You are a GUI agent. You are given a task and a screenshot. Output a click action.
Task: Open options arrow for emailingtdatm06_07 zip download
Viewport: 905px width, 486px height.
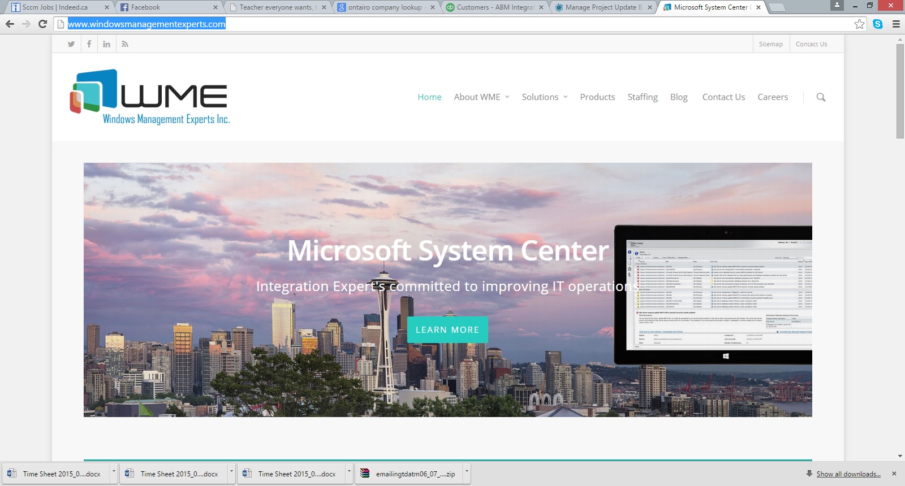coord(467,471)
